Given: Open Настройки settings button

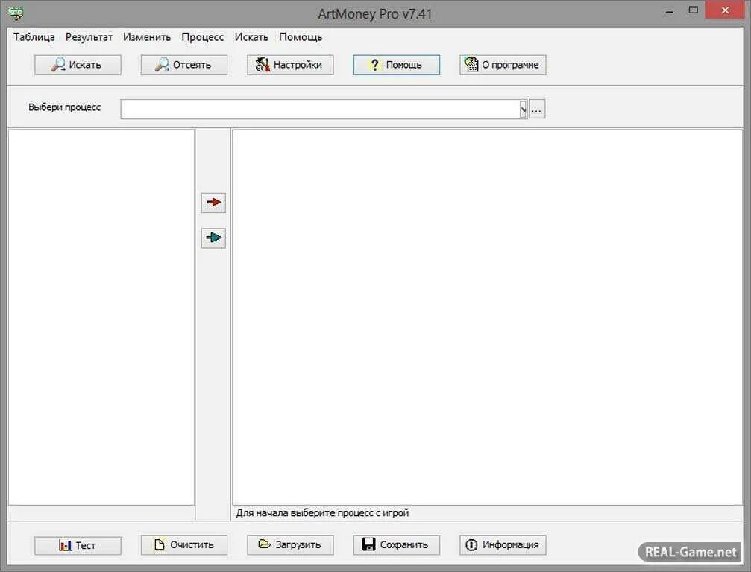Looking at the screenshot, I should pos(290,65).
